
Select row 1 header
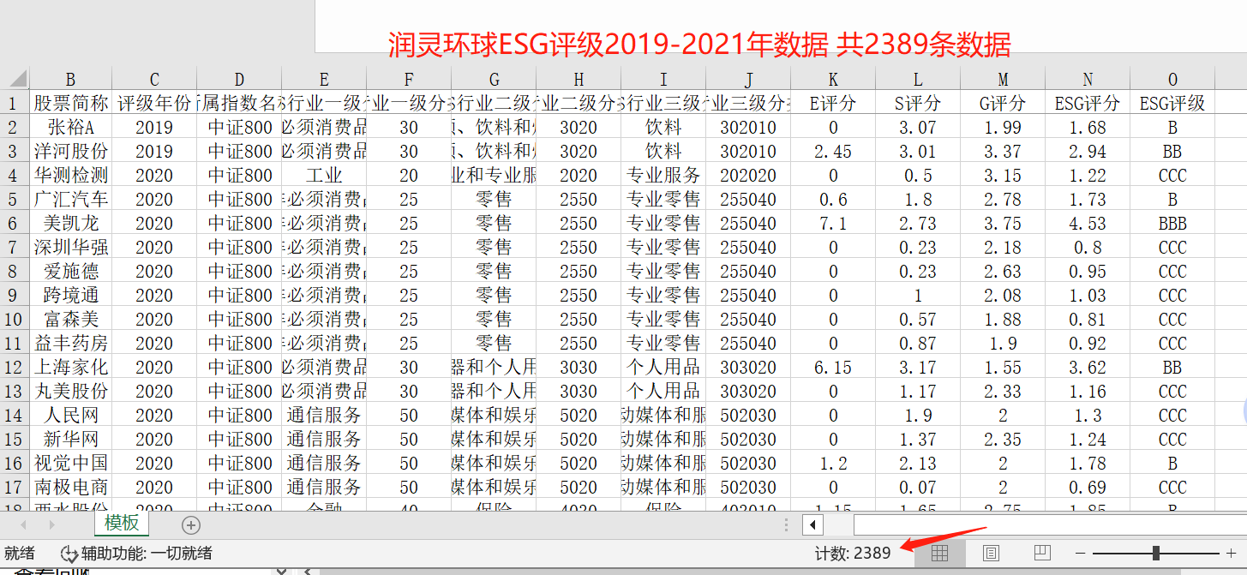click(x=15, y=104)
